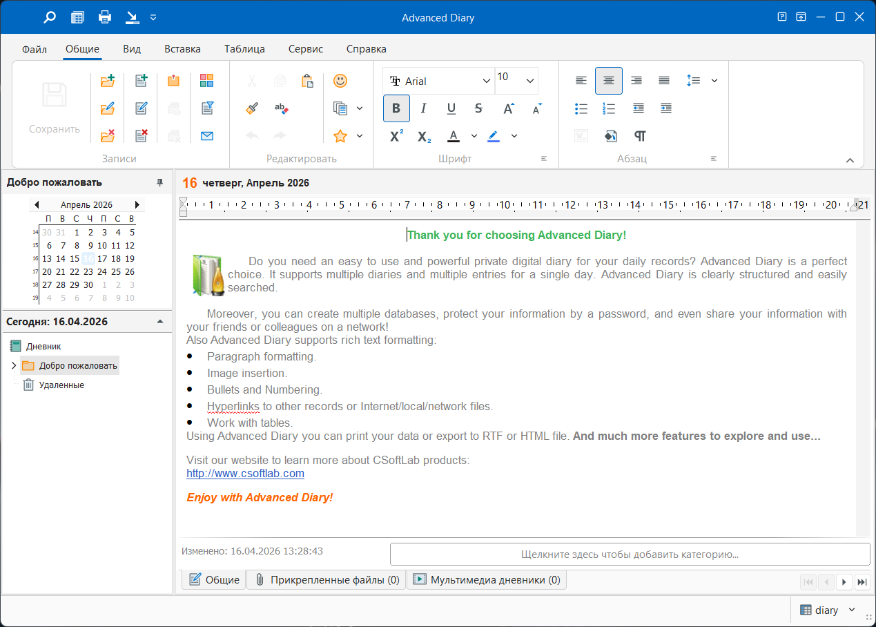
Task: Click the paste clipboard icon
Action: click(308, 81)
